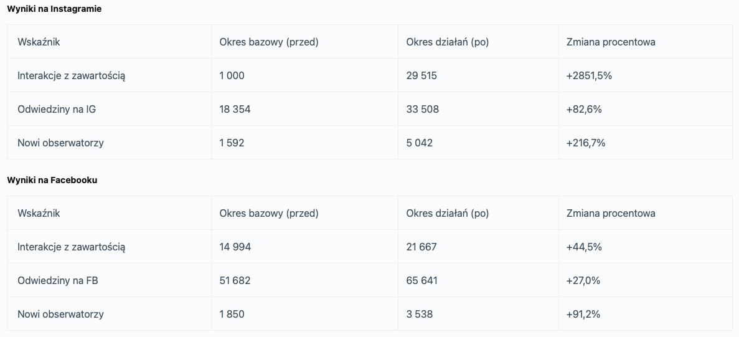Select the +216,7% change cell
Viewport: 739px width, 337px height.
(586, 143)
